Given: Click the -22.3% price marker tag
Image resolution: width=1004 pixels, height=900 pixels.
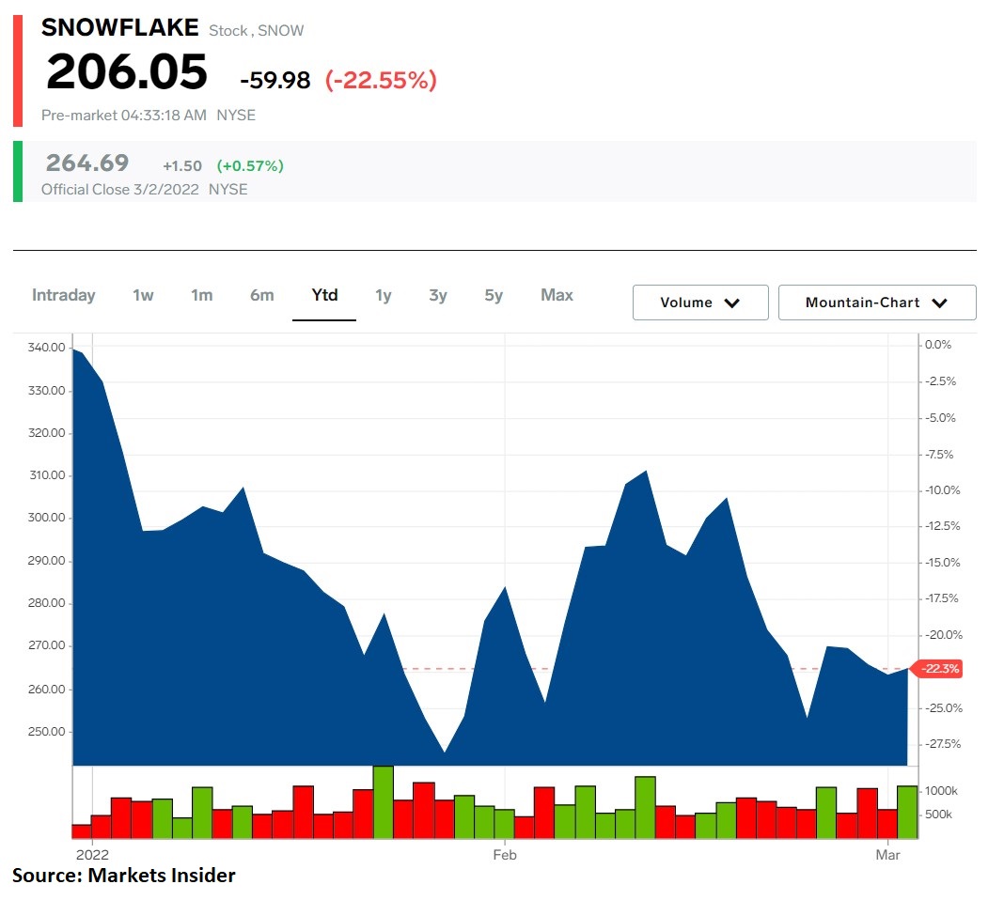Looking at the screenshot, I should (938, 669).
